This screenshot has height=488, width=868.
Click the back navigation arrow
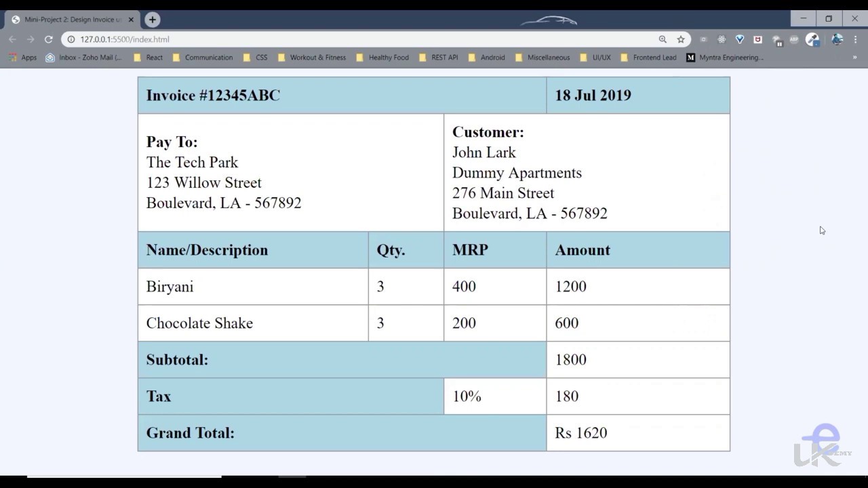[x=12, y=39]
